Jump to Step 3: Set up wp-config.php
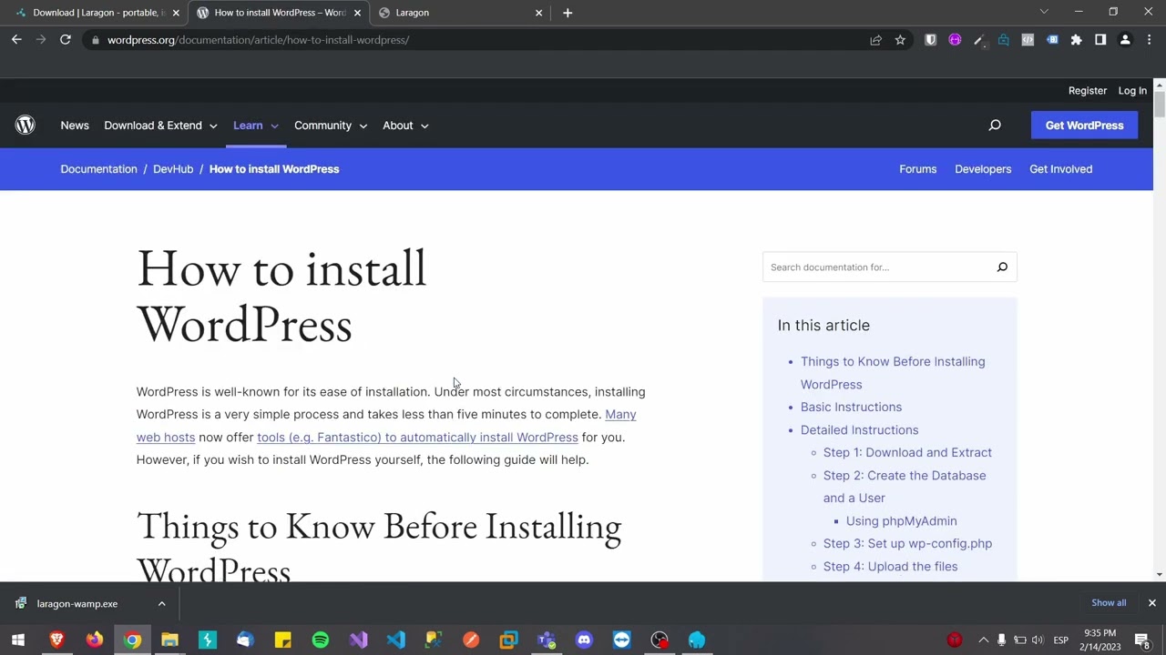This screenshot has width=1166, height=655. point(907,544)
